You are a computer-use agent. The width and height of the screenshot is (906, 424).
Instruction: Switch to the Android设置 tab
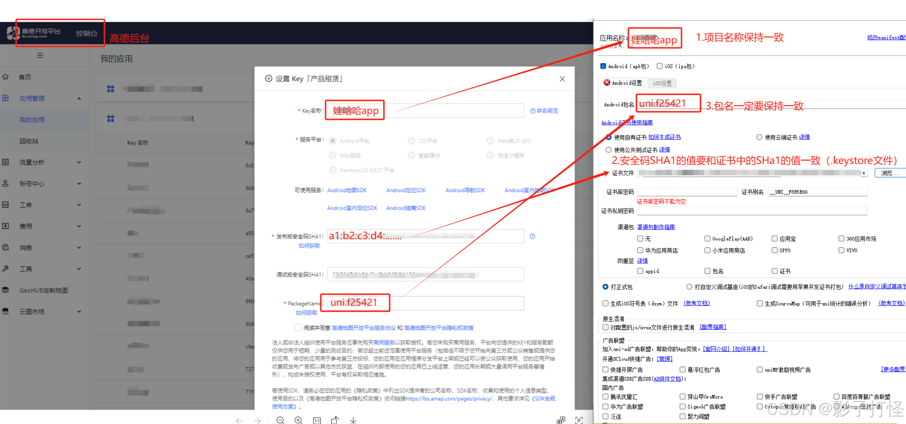623,83
